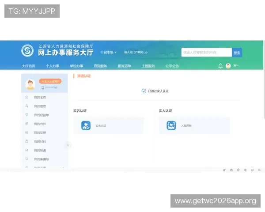This screenshot has width=265, height=212.
Task: Click the 实人认证 section title
Action: coord(165,111)
